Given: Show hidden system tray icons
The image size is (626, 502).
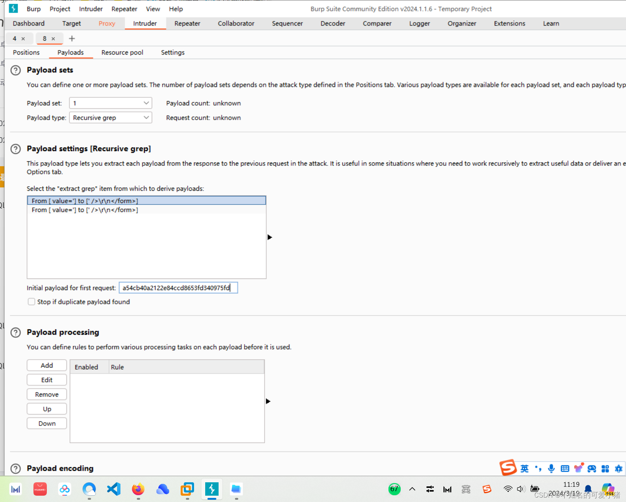Looking at the screenshot, I should pyautogui.click(x=412, y=489).
